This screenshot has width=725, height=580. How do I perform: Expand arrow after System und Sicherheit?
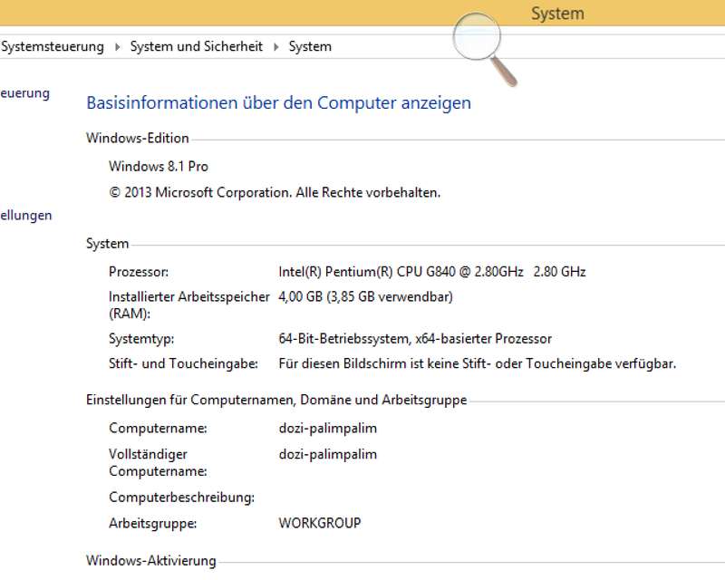275,46
